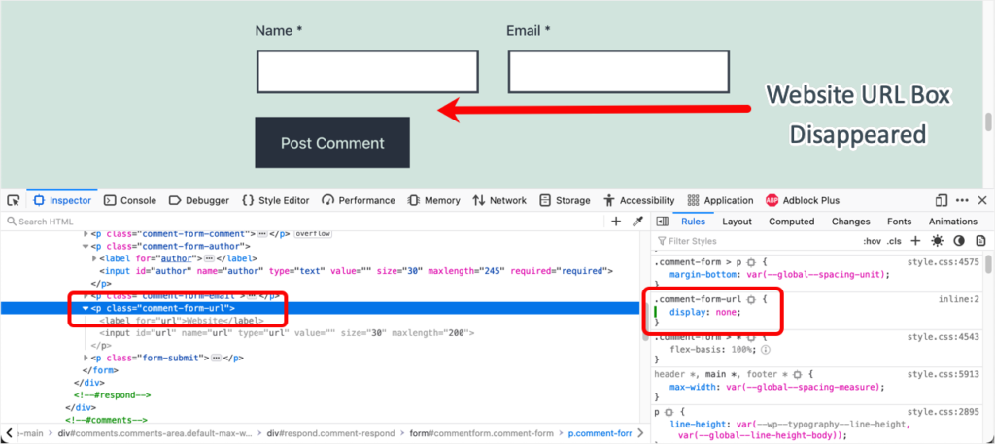Expand the label for author node
This screenshot has height=444, width=995.
(x=94, y=258)
